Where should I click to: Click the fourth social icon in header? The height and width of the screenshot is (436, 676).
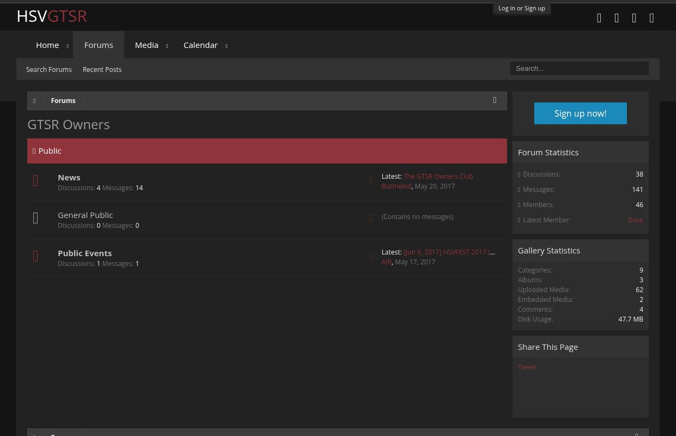pos(651,18)
